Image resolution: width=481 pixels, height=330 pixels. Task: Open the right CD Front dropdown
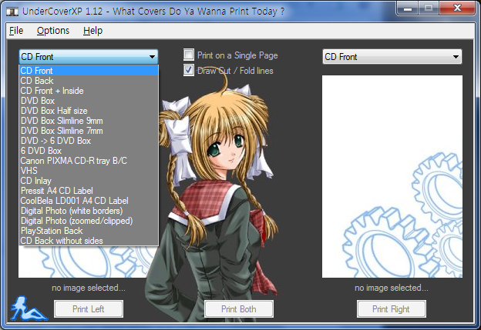pyautogui.click(x=392, y=57)
